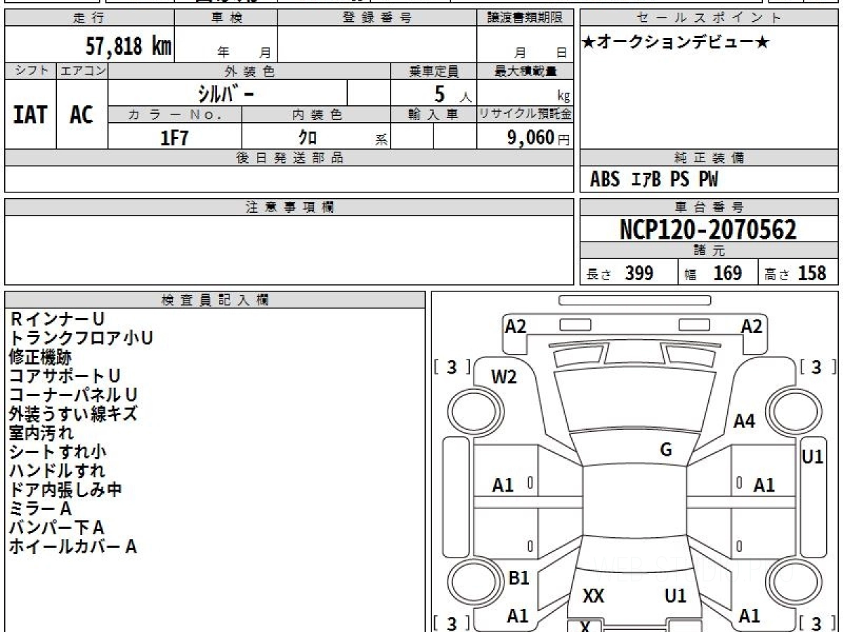Screen dimensions: 843x632
Task: Click the 乗車定員 header cell
Action: coord(433,72)
